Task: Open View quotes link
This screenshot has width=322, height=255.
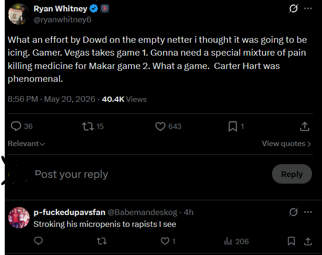Action: click(286, 144)
